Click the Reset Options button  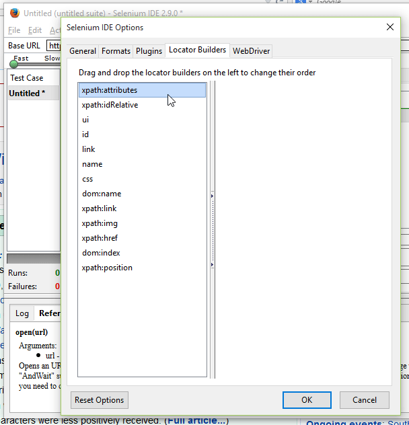pos(100,400)
